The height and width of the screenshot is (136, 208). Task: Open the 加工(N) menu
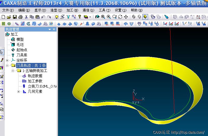click(72, 10)
